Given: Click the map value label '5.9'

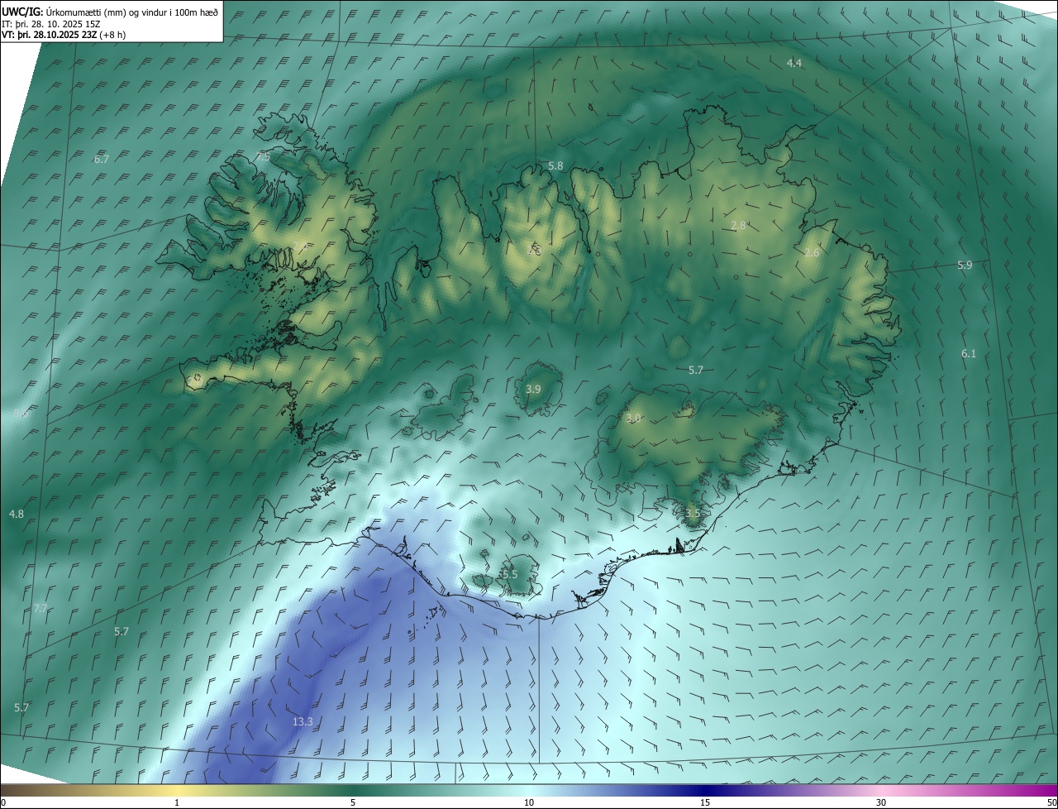Looking at the screenshot, I should pyautogui.click(x=965, y=265).
